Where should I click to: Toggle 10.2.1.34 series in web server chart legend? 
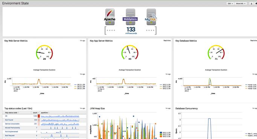click(80, 87)
